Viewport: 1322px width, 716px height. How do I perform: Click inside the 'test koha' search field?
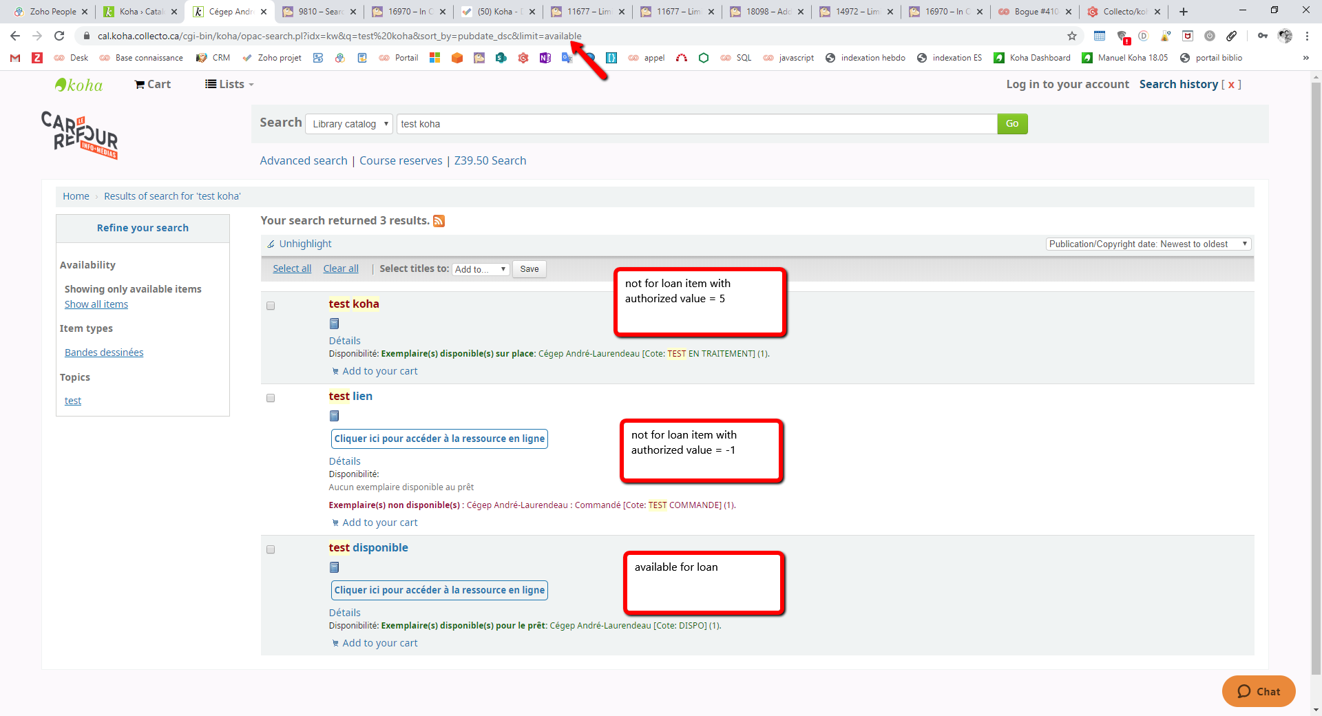695,124
